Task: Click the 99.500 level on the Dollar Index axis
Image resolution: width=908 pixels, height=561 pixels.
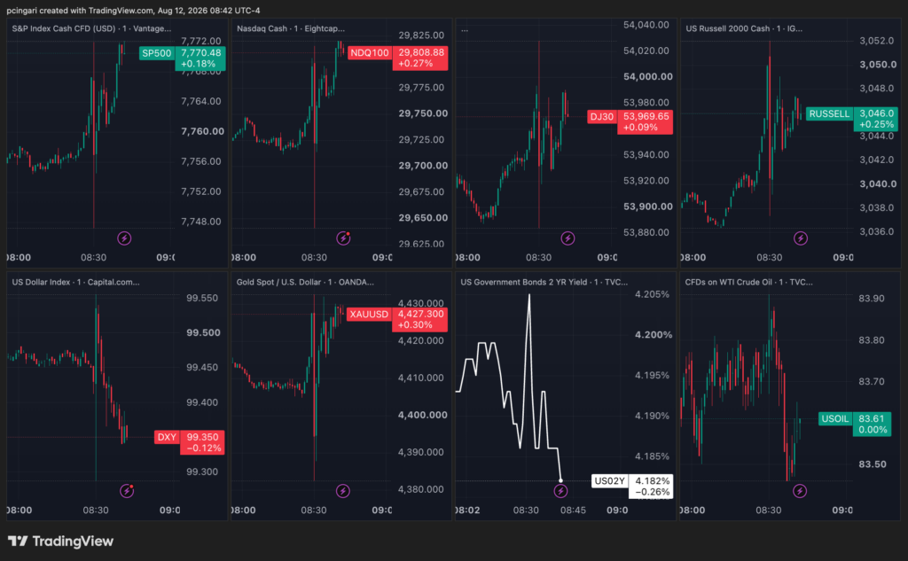Action: coord(203,332)
